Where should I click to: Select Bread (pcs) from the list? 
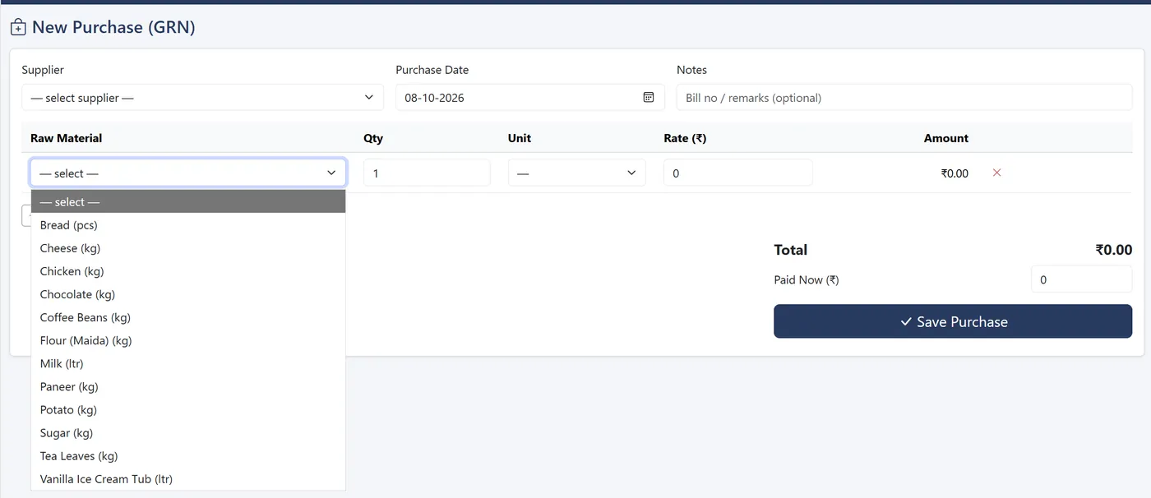tap(188, 225)
